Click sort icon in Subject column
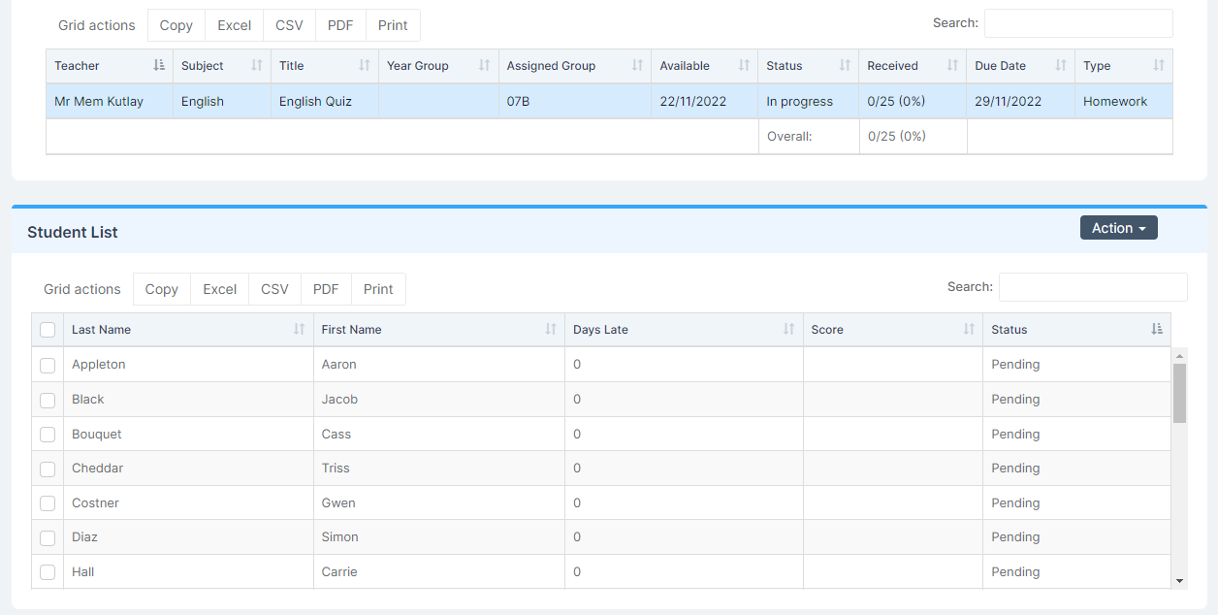 tap(257, 66)
